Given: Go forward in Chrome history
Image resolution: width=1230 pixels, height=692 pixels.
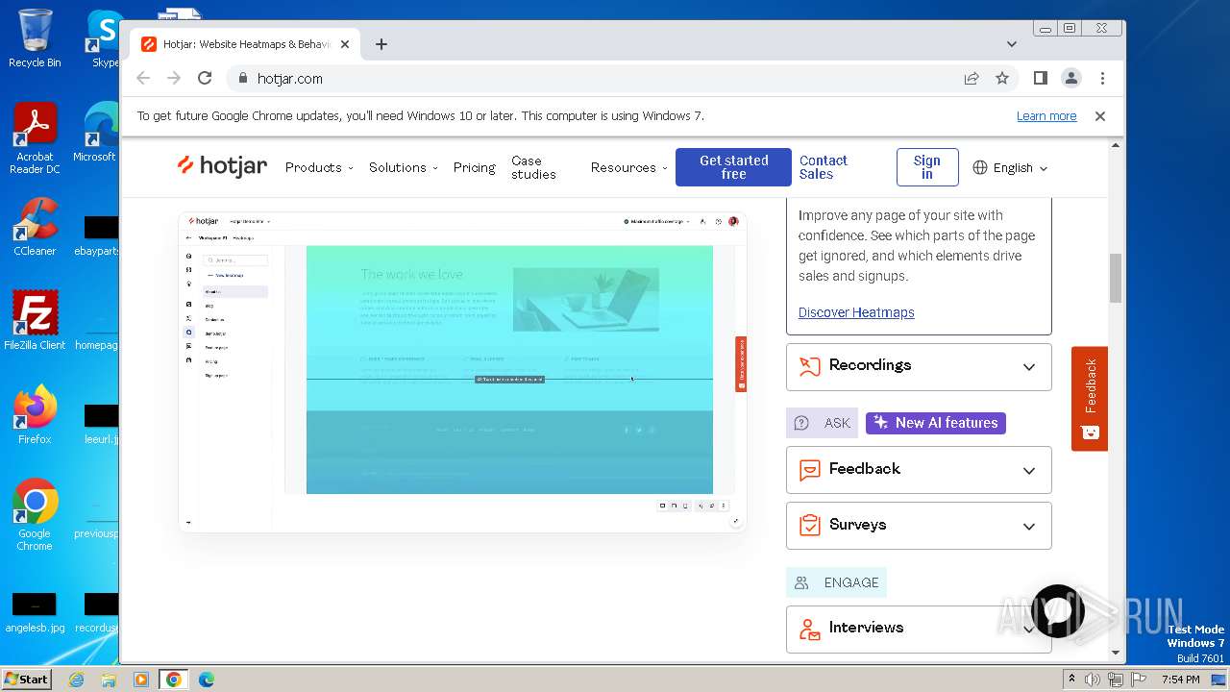Looking at the screenshot, I should [x=174, y=78].
